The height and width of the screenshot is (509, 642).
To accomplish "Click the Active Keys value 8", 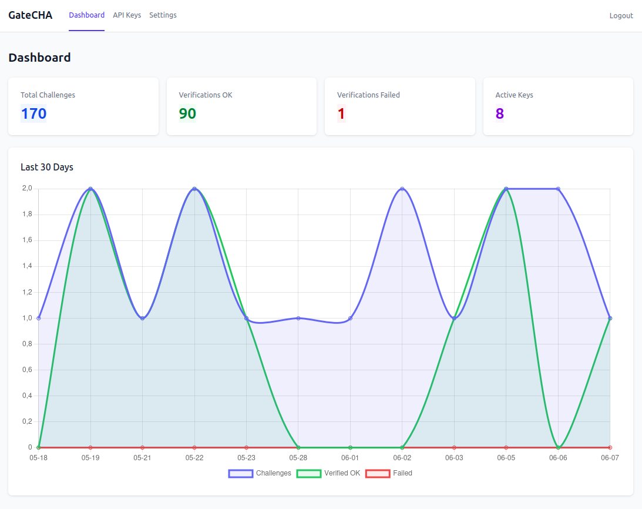I will (x=499, y=113).
